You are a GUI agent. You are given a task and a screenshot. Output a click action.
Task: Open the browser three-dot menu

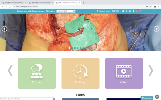point(159,7)
